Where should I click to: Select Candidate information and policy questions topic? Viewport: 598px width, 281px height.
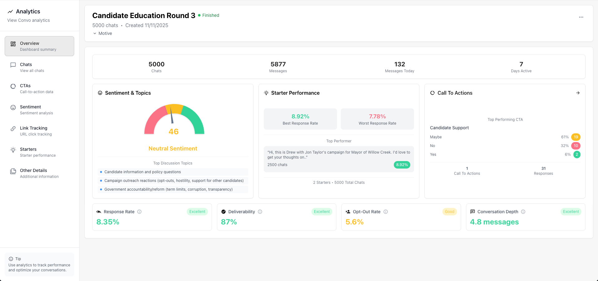coord(142,172)
